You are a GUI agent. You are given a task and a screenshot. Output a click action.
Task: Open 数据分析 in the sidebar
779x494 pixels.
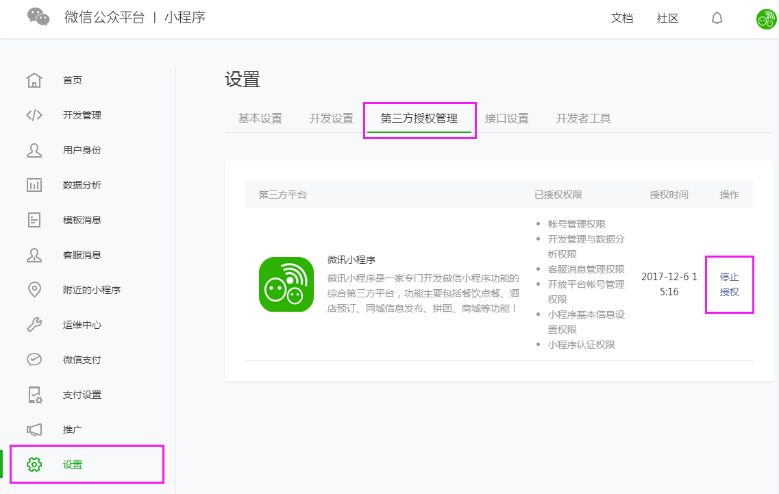click(x=82, y=185)
